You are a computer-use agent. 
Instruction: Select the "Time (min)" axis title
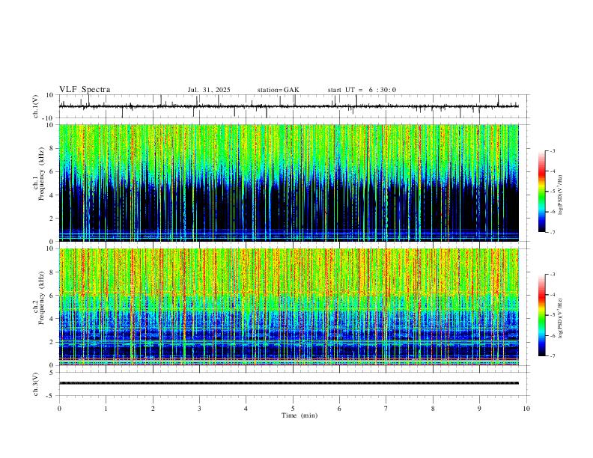[299, 415]
